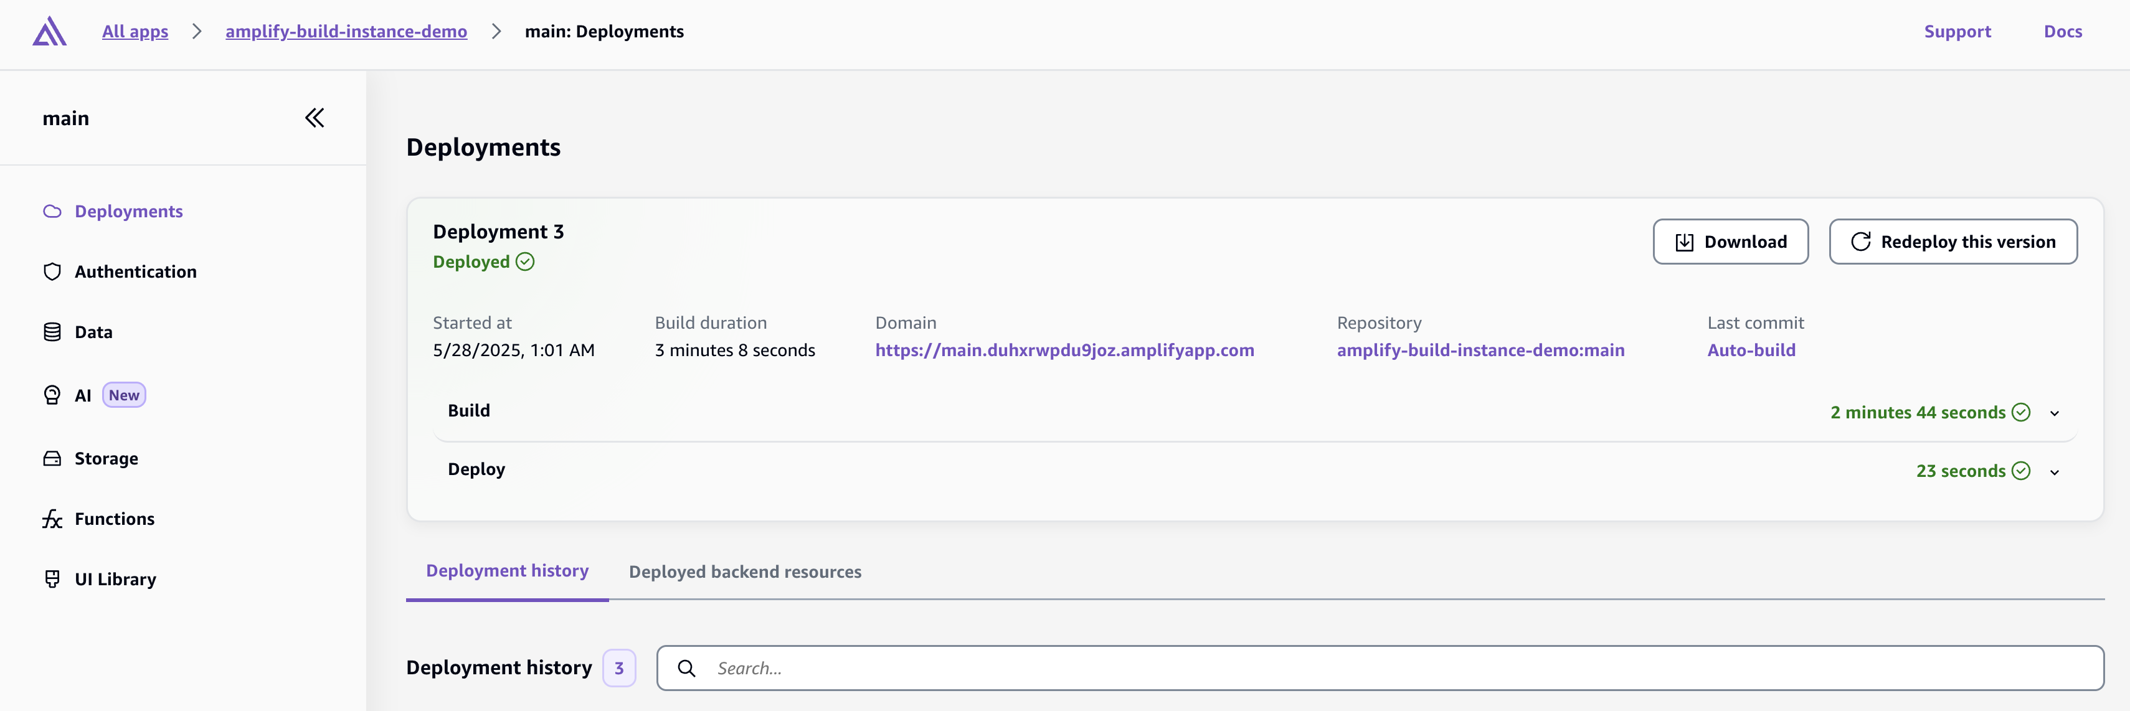Screen dimensions: 2130x711
Task: Open the Docs link
Action: (2062, 31)
